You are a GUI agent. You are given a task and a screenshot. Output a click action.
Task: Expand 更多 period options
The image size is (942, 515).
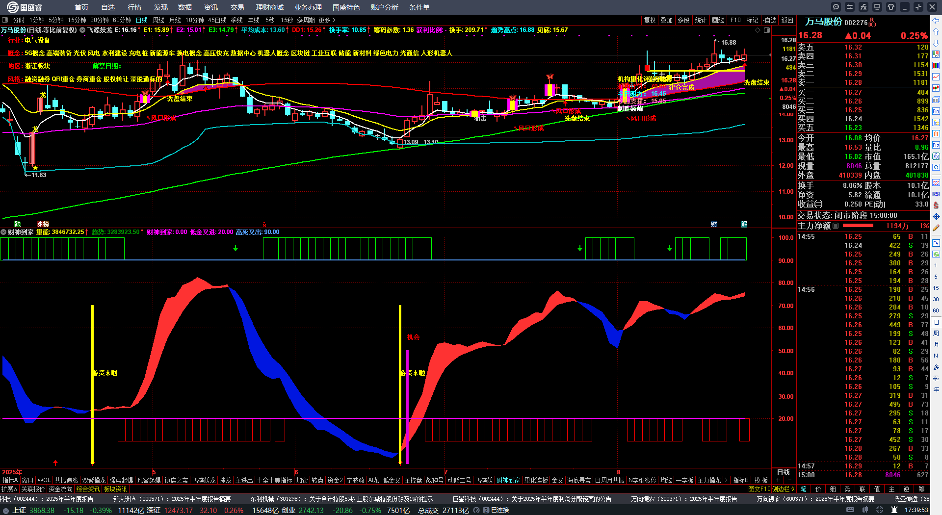327,20
